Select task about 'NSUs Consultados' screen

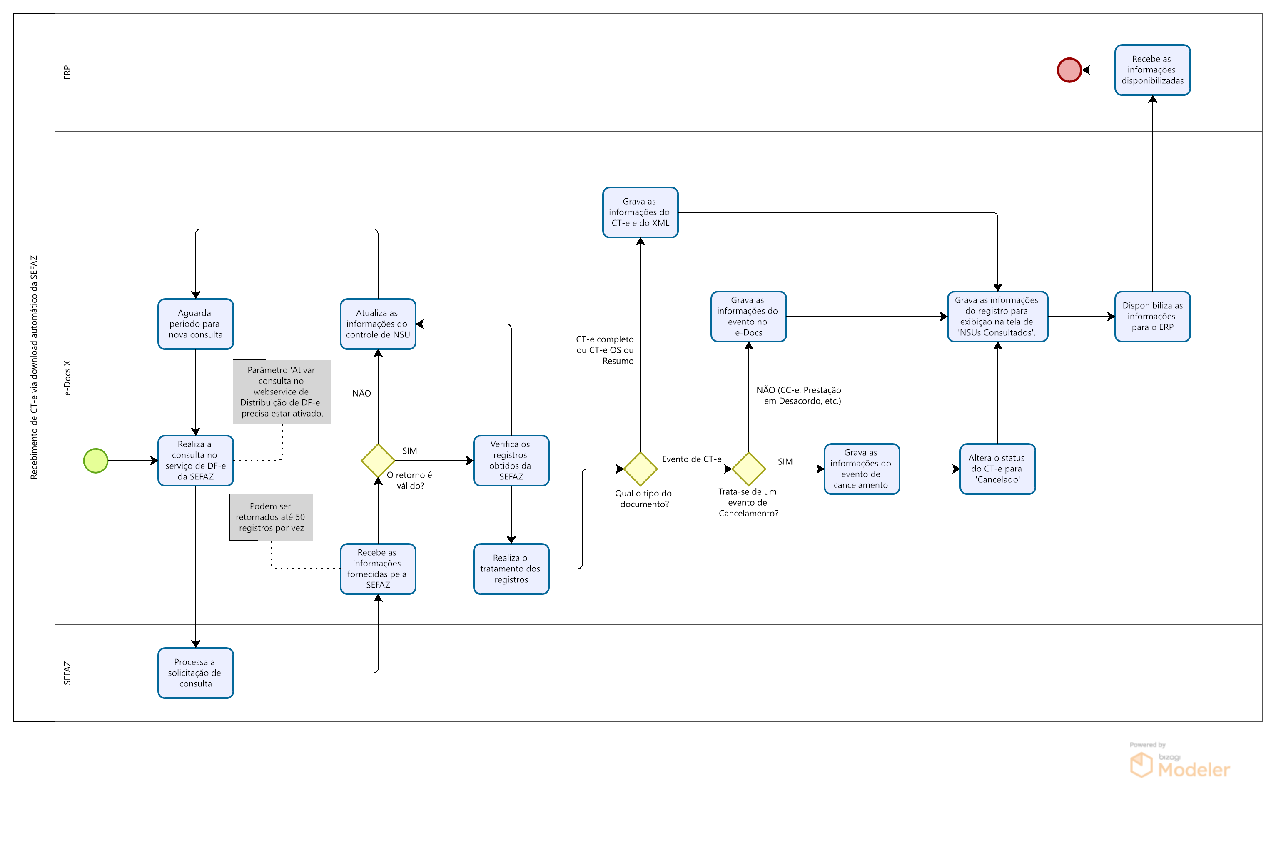pyautogui.click(x=997, y=317)
